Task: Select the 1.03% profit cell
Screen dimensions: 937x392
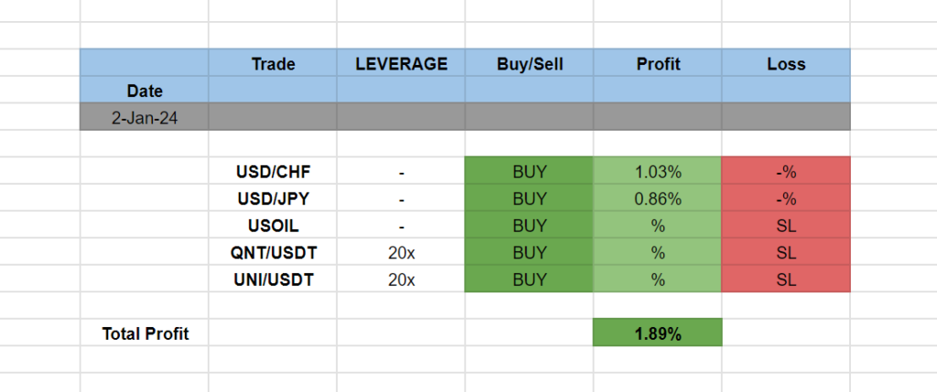Action: [x=657, y=171]
